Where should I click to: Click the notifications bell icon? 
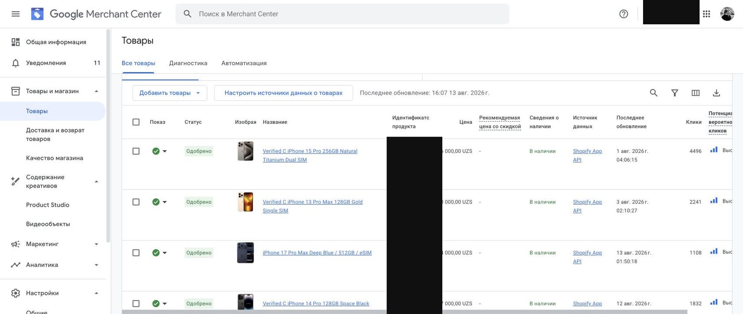click(15, 63)
